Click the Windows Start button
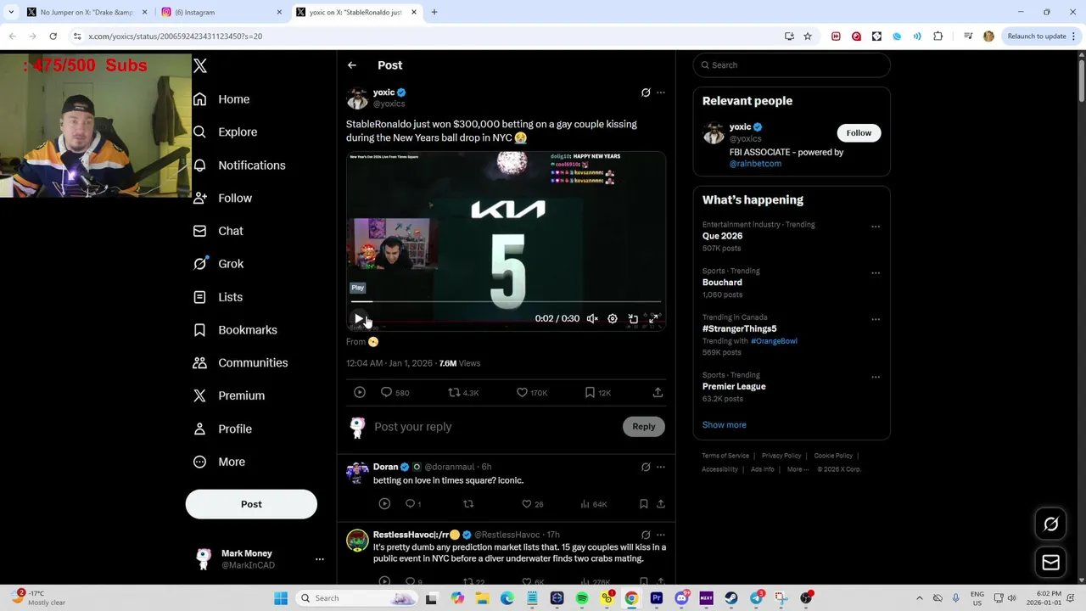Image resolution: width=1086 pixels, height=611 pixels. (x=281, y=598)
